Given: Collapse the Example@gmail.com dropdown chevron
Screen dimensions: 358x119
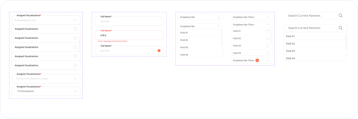Looking at the screenshot, I should tap(75, 20).
